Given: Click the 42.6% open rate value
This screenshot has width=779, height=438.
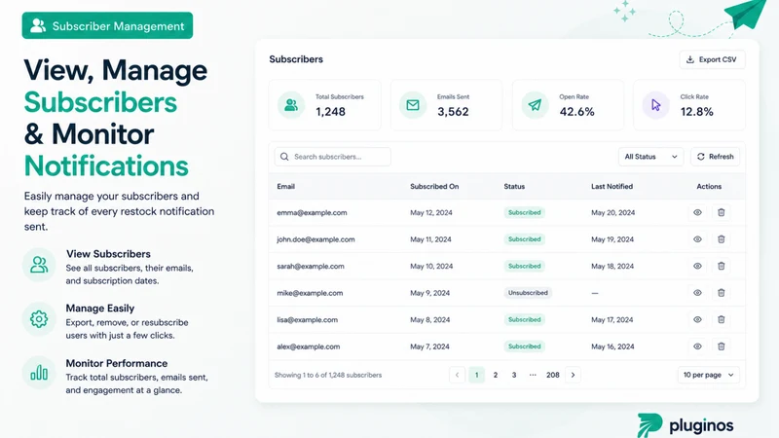Looking at the screenshot, I should (576, 112).
